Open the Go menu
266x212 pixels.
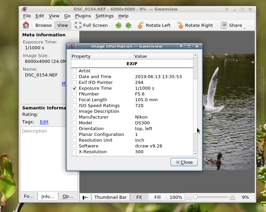click(x=67, y=16)
